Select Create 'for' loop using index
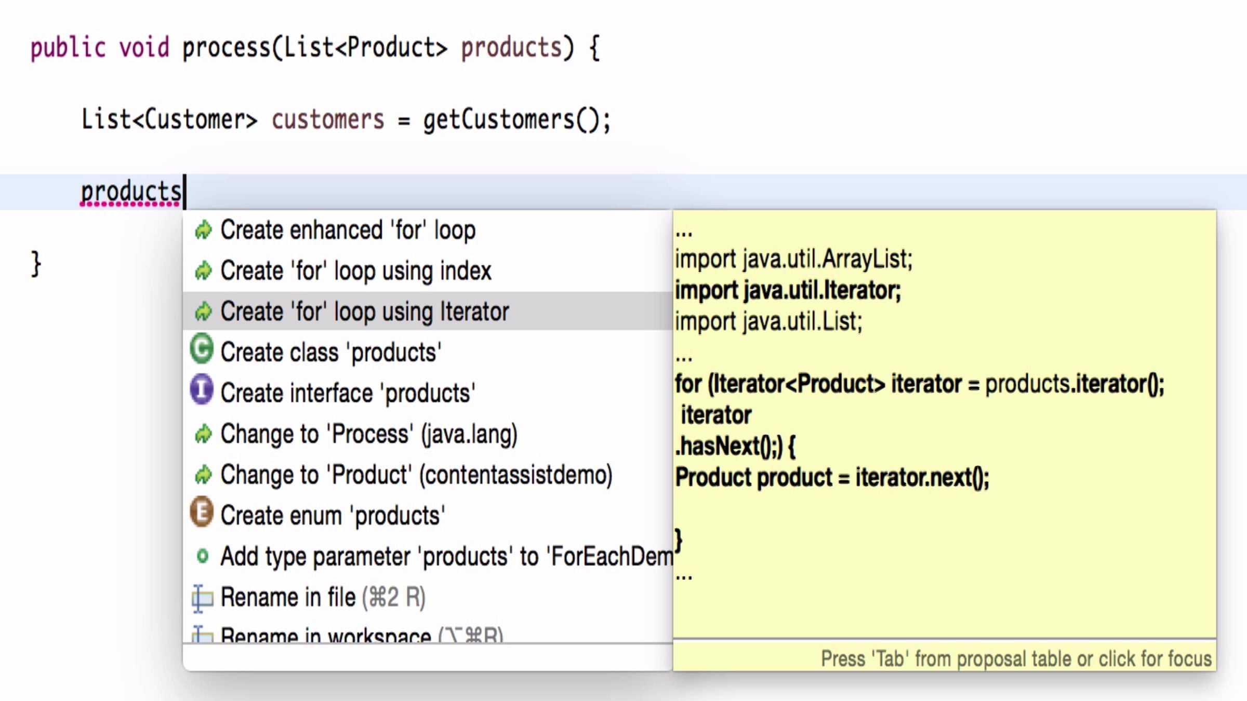The height and width of the screenshot is (701, 1247). coord(355,271)
